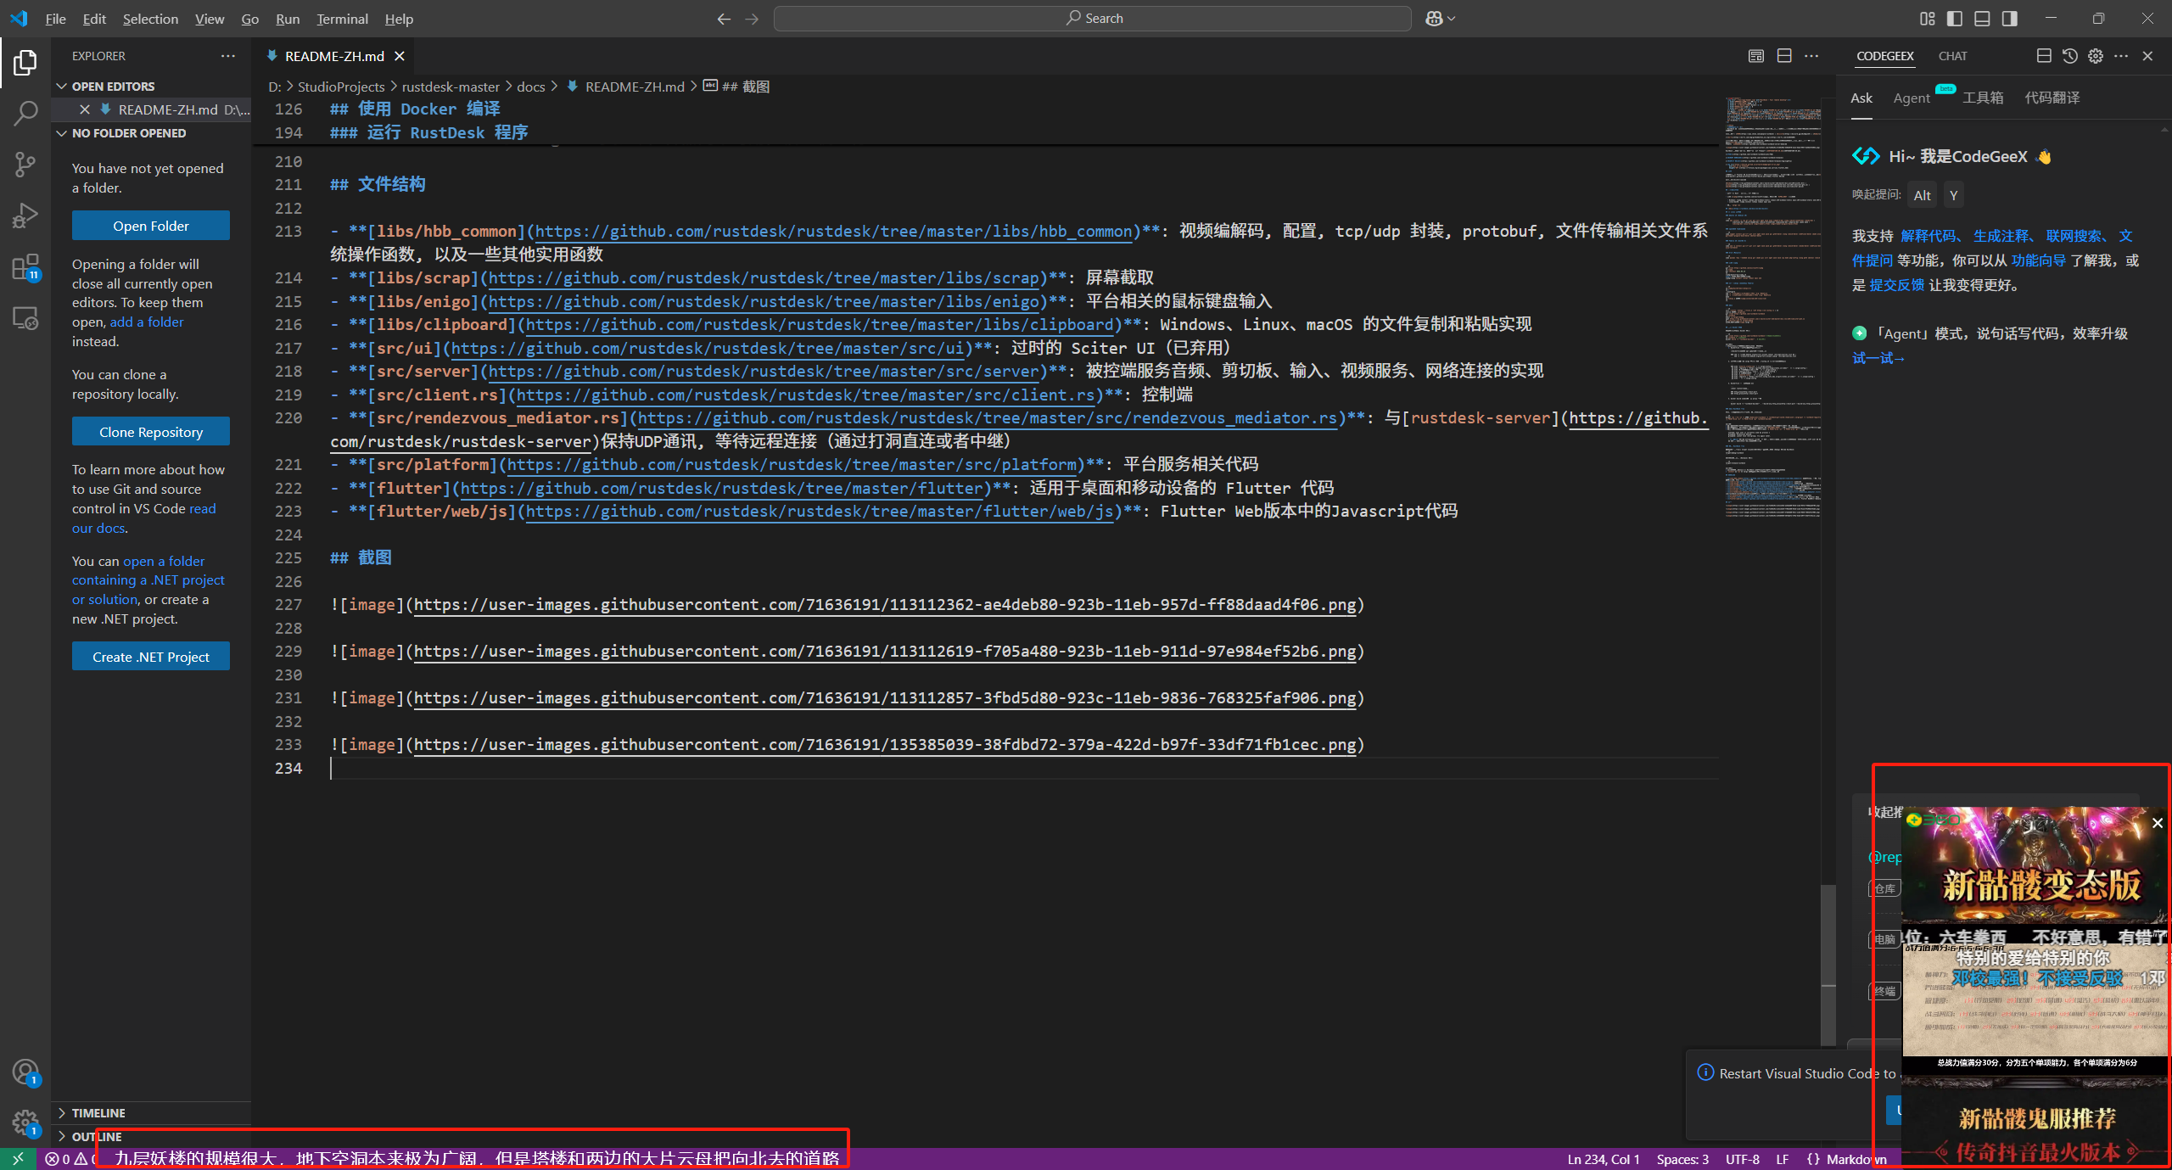Screen dimensions: 2172x1170
Task: Open the Run and Debug view
Action: (x=25, y=216)
